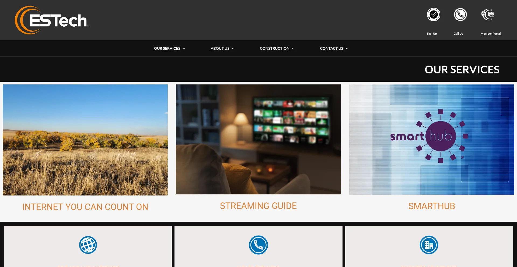Expand the Our Services chevron
This screenshot has width=517, height=267.
tap(184, 49)
